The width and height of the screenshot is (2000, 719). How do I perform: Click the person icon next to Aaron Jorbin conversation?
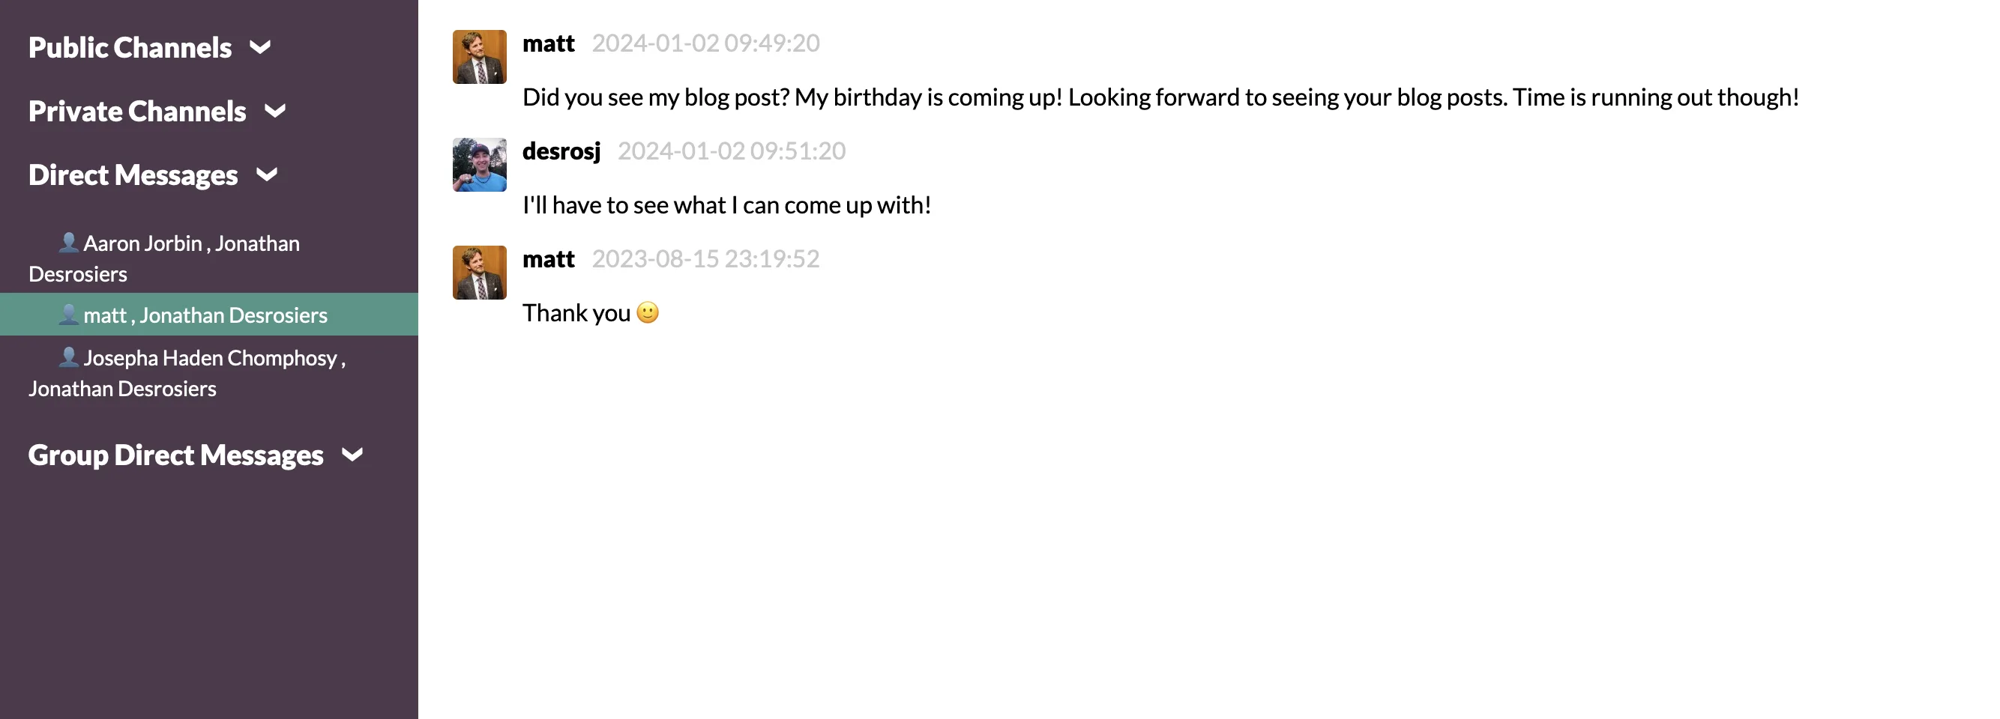(69, 243)
